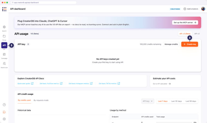The image size is (207, 123).
Task: Click the orange chat icon in sidebar
Action: pos(4,112)
